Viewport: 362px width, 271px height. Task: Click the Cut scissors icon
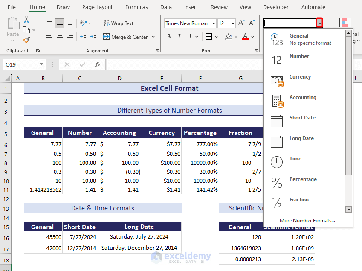pyautogui.click(x=26, y=20)
